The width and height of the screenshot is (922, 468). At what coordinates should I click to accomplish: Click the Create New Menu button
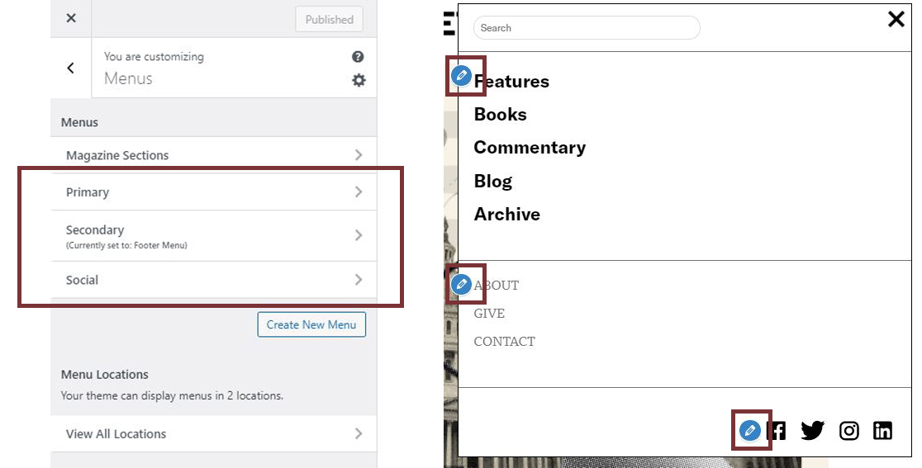click(311, 324)
